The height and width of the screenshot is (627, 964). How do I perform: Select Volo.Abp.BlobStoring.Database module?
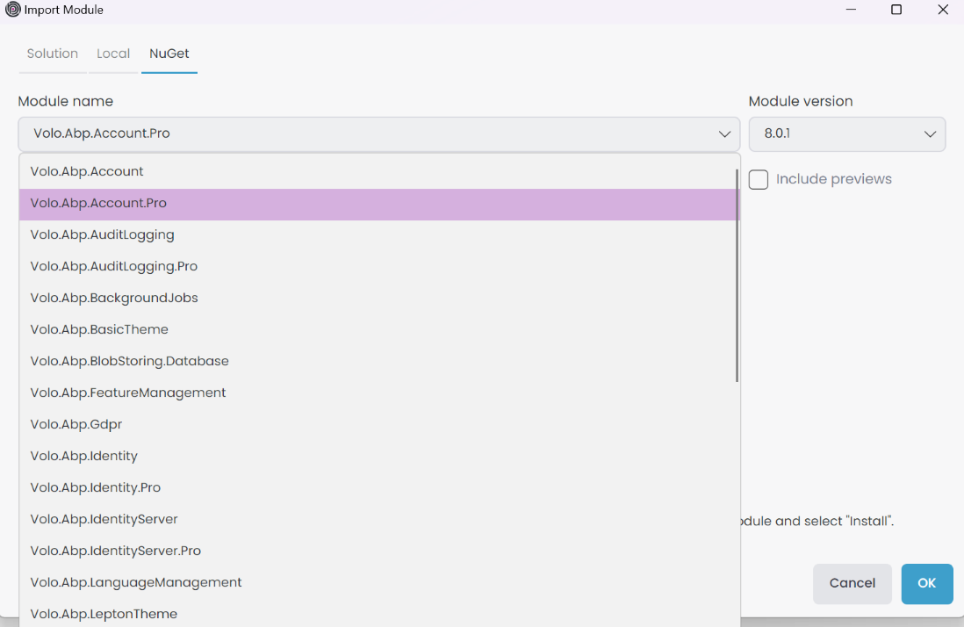coord(129,361)
